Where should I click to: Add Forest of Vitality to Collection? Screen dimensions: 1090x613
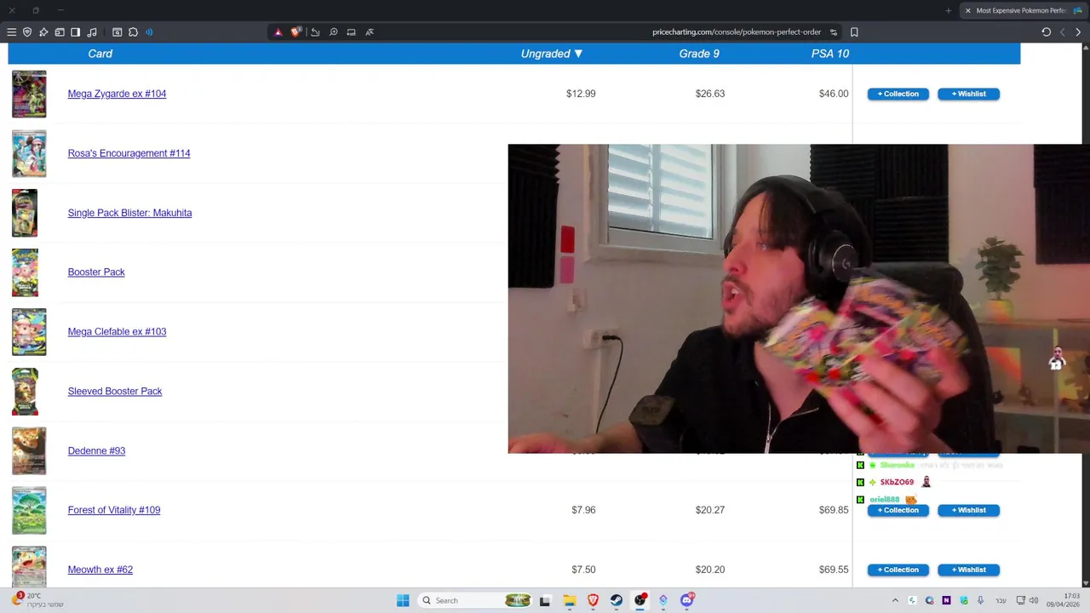(x=898, y=510)
